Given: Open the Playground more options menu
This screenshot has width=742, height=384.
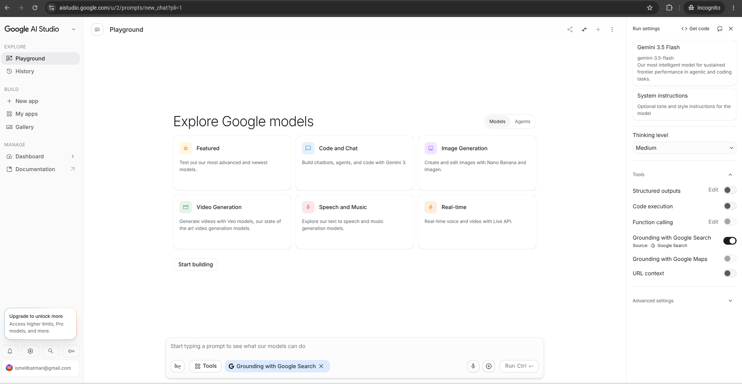Looking at the screenshot, I should [x=612, y=29].
